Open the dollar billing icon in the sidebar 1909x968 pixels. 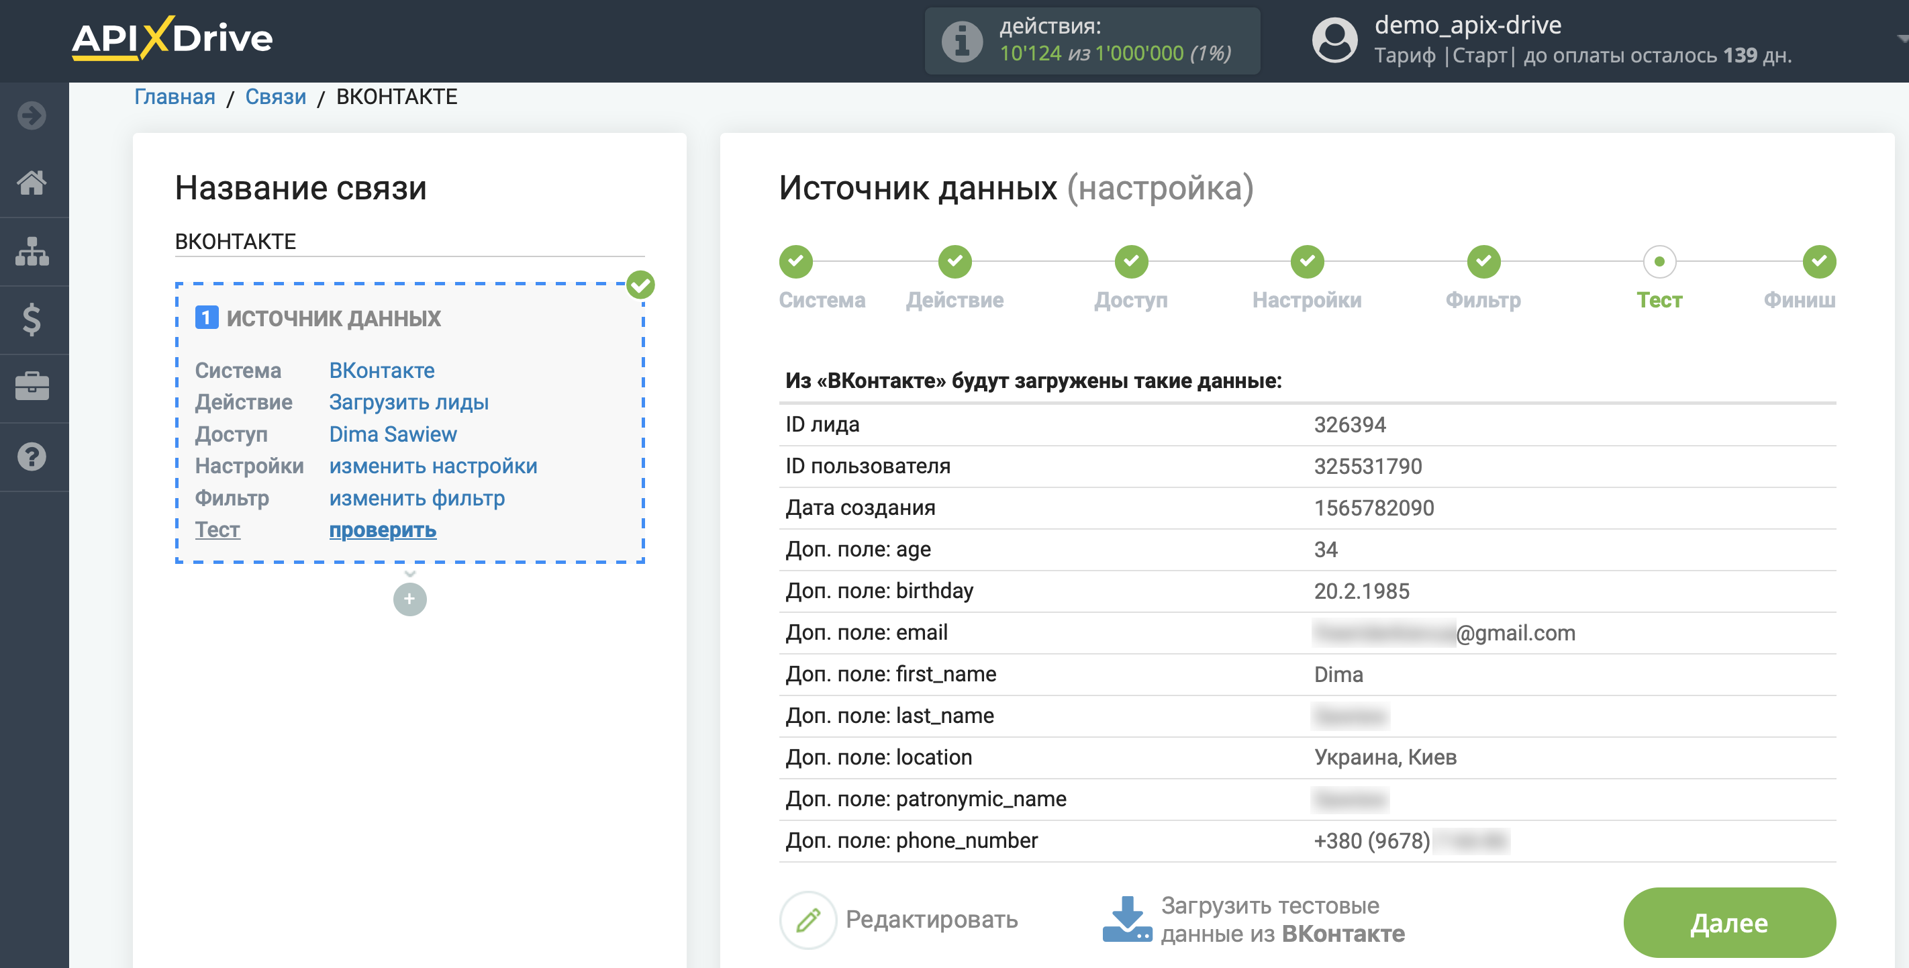pos(32,320)
